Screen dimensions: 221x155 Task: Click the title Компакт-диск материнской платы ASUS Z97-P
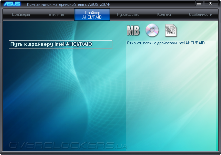tap(69, 4)
